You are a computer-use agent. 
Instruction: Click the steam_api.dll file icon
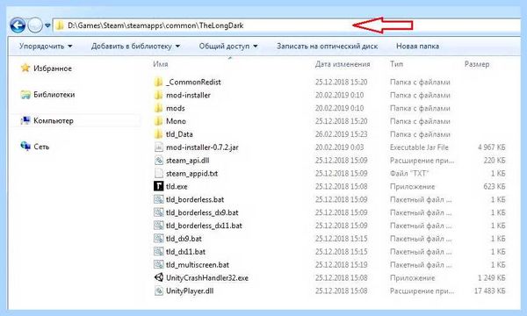(x=158, y=160)
